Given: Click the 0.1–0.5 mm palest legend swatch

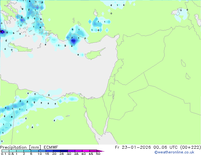Looking at the screenshot, I should point(5,151).
